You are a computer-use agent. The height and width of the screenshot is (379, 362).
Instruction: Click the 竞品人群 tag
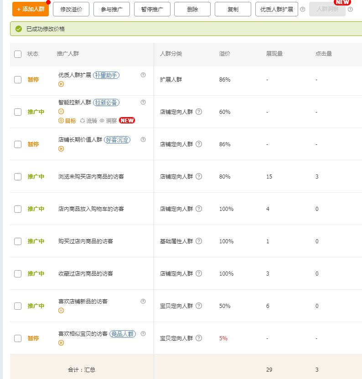pyautogui.click(x=123, y=334)
